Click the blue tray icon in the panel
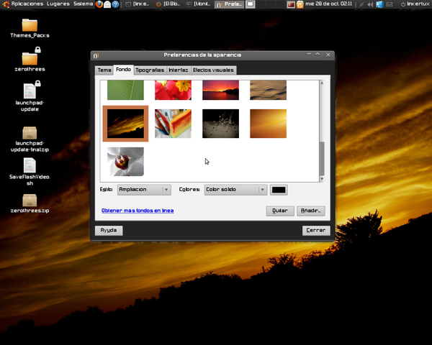The image size is (432, 345). (379, 4)
